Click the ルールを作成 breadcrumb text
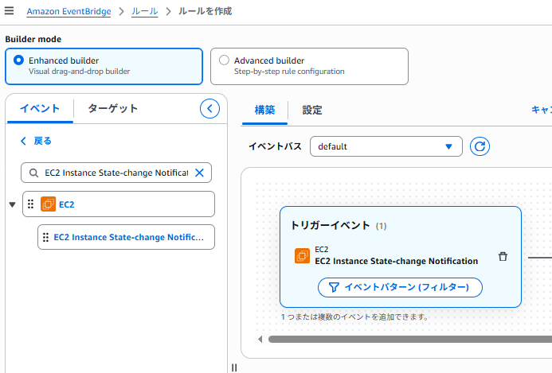 [x=206, y=11]
